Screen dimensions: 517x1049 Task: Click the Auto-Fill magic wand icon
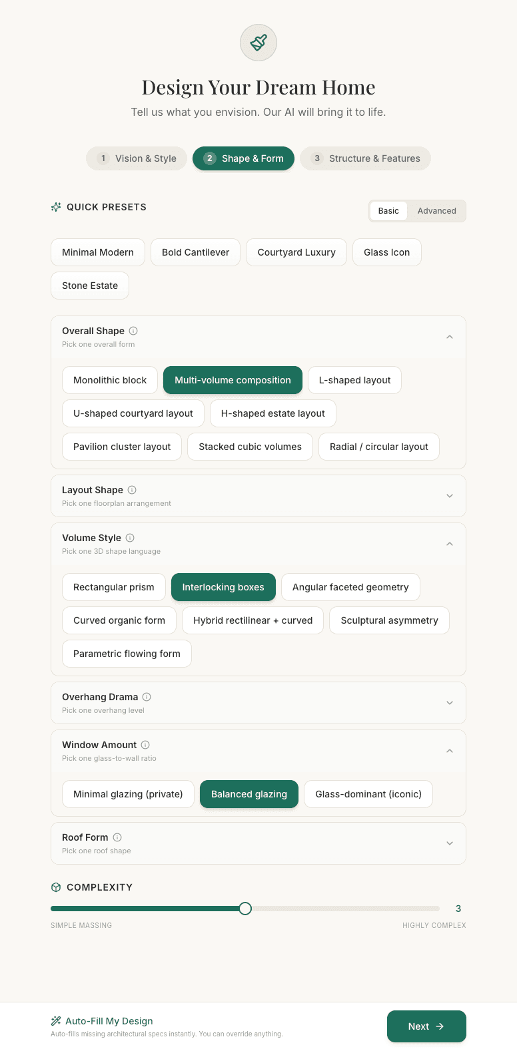[x=56, y=1021]
